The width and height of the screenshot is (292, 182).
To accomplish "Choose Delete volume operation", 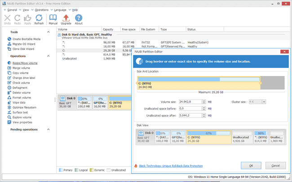I will click(x=19, y=93).
